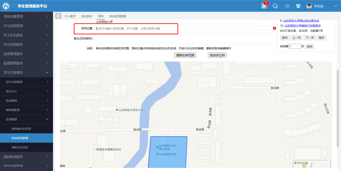Switch to the 活动发布 tab
Image resolution: width=341 pixels, height=171 pixels.
(87, 16)
